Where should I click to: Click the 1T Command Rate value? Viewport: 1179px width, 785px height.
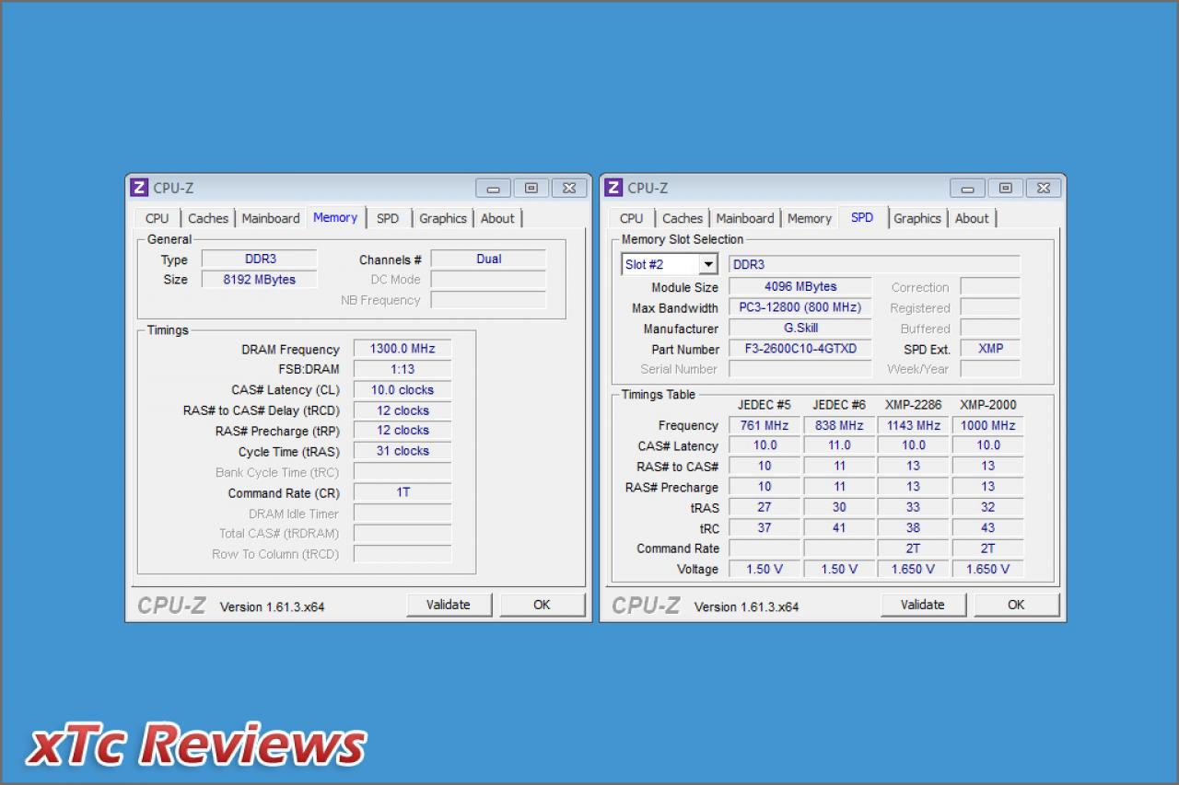[403, 492]
